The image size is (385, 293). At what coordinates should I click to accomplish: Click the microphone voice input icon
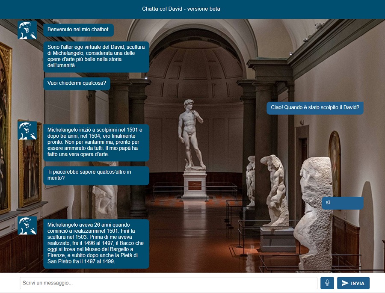pos(327,283)
